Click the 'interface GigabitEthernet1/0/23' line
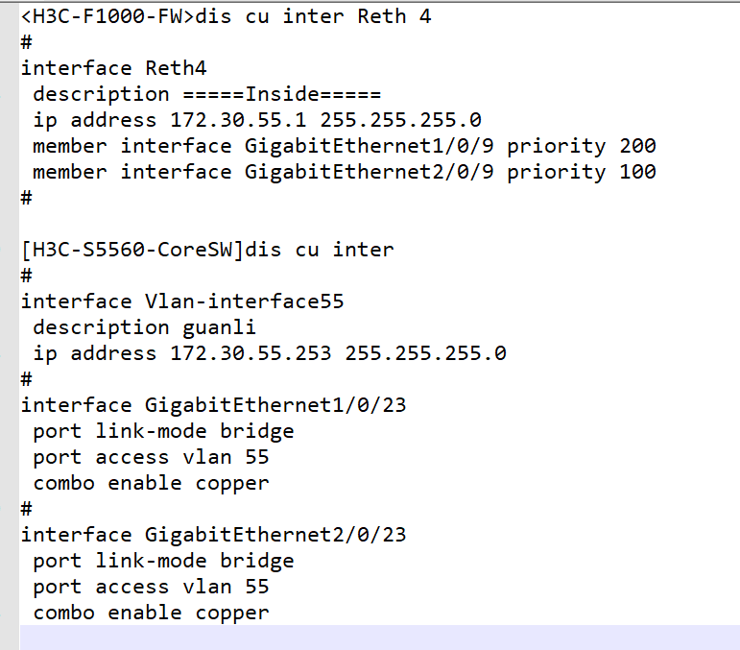Screen dimensions: 740x650 (x=213, y=405)
